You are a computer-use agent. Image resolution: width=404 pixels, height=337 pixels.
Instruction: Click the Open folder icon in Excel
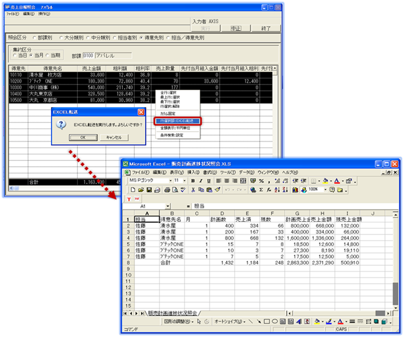point(141,190)
